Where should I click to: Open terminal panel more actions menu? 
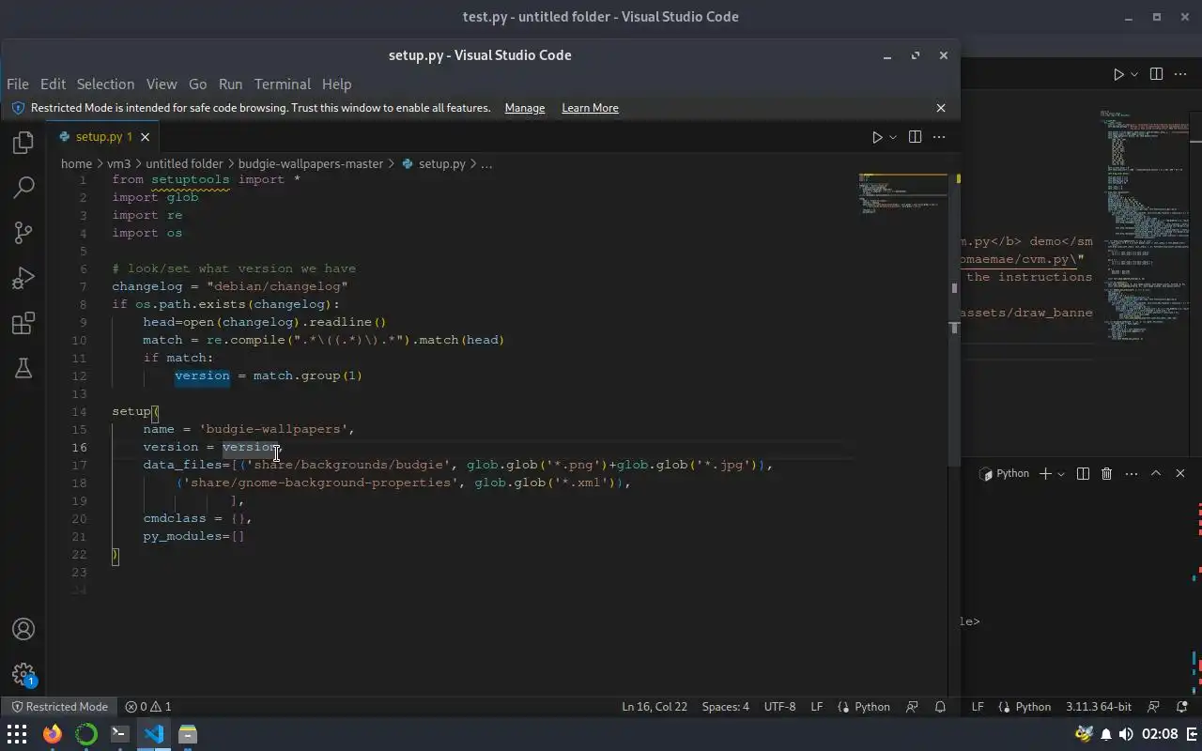click(1131, 473)
